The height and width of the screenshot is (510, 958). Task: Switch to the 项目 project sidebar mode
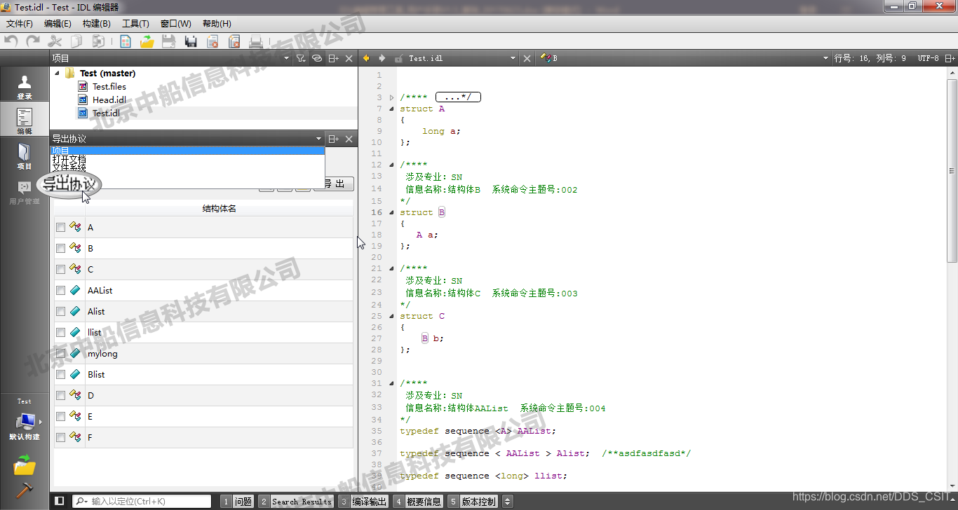point(25,156)
